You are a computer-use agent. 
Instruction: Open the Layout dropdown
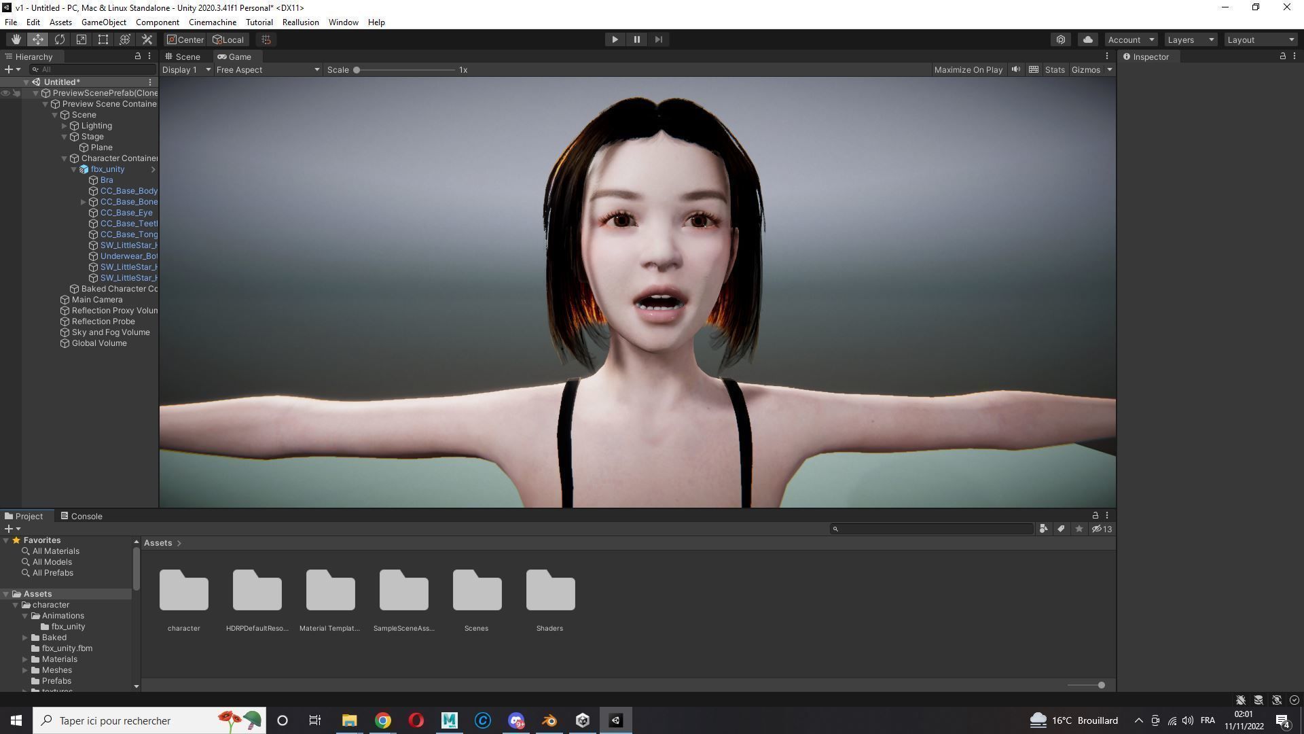(1260, 39)
